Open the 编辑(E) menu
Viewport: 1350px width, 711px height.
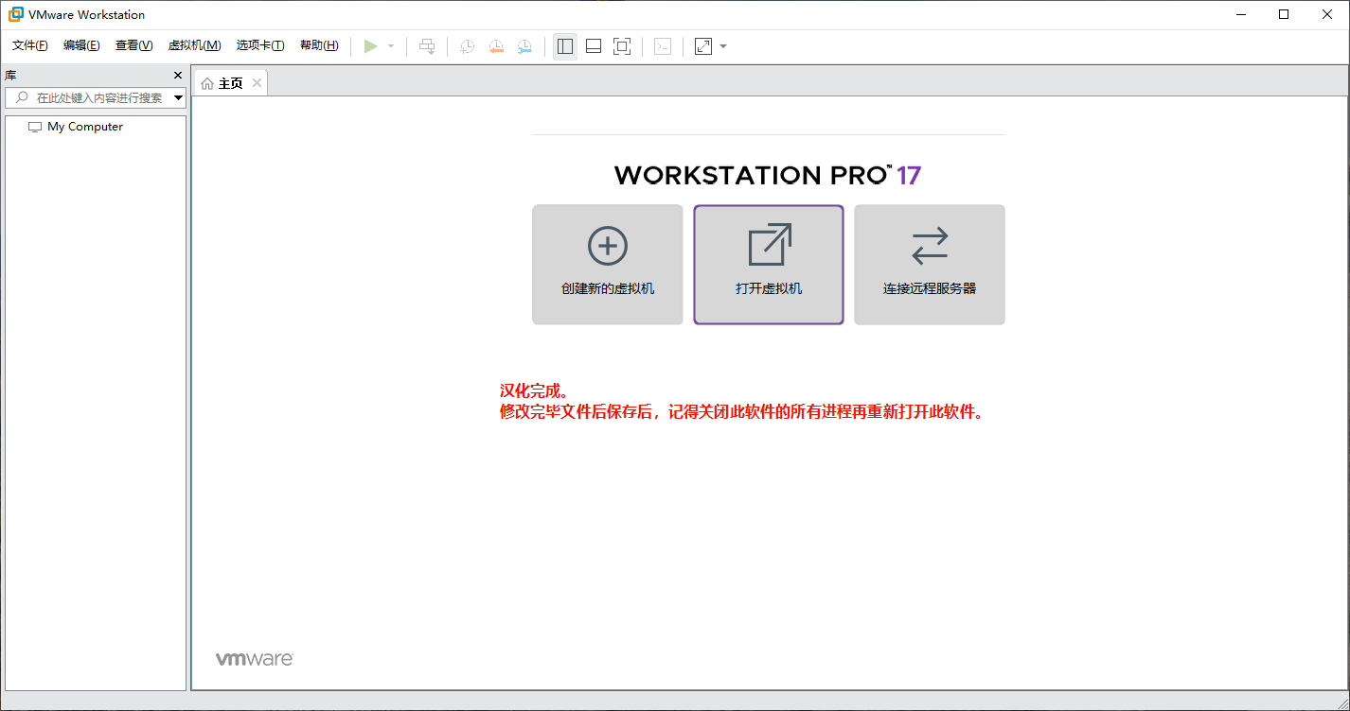tap(81, 45)
